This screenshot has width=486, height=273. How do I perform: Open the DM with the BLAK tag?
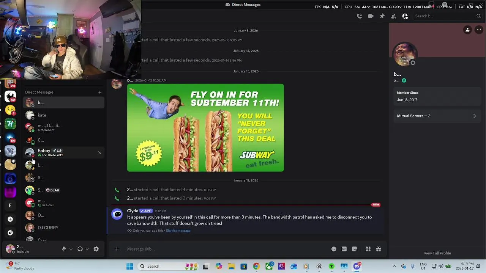(x=63, y=190)
